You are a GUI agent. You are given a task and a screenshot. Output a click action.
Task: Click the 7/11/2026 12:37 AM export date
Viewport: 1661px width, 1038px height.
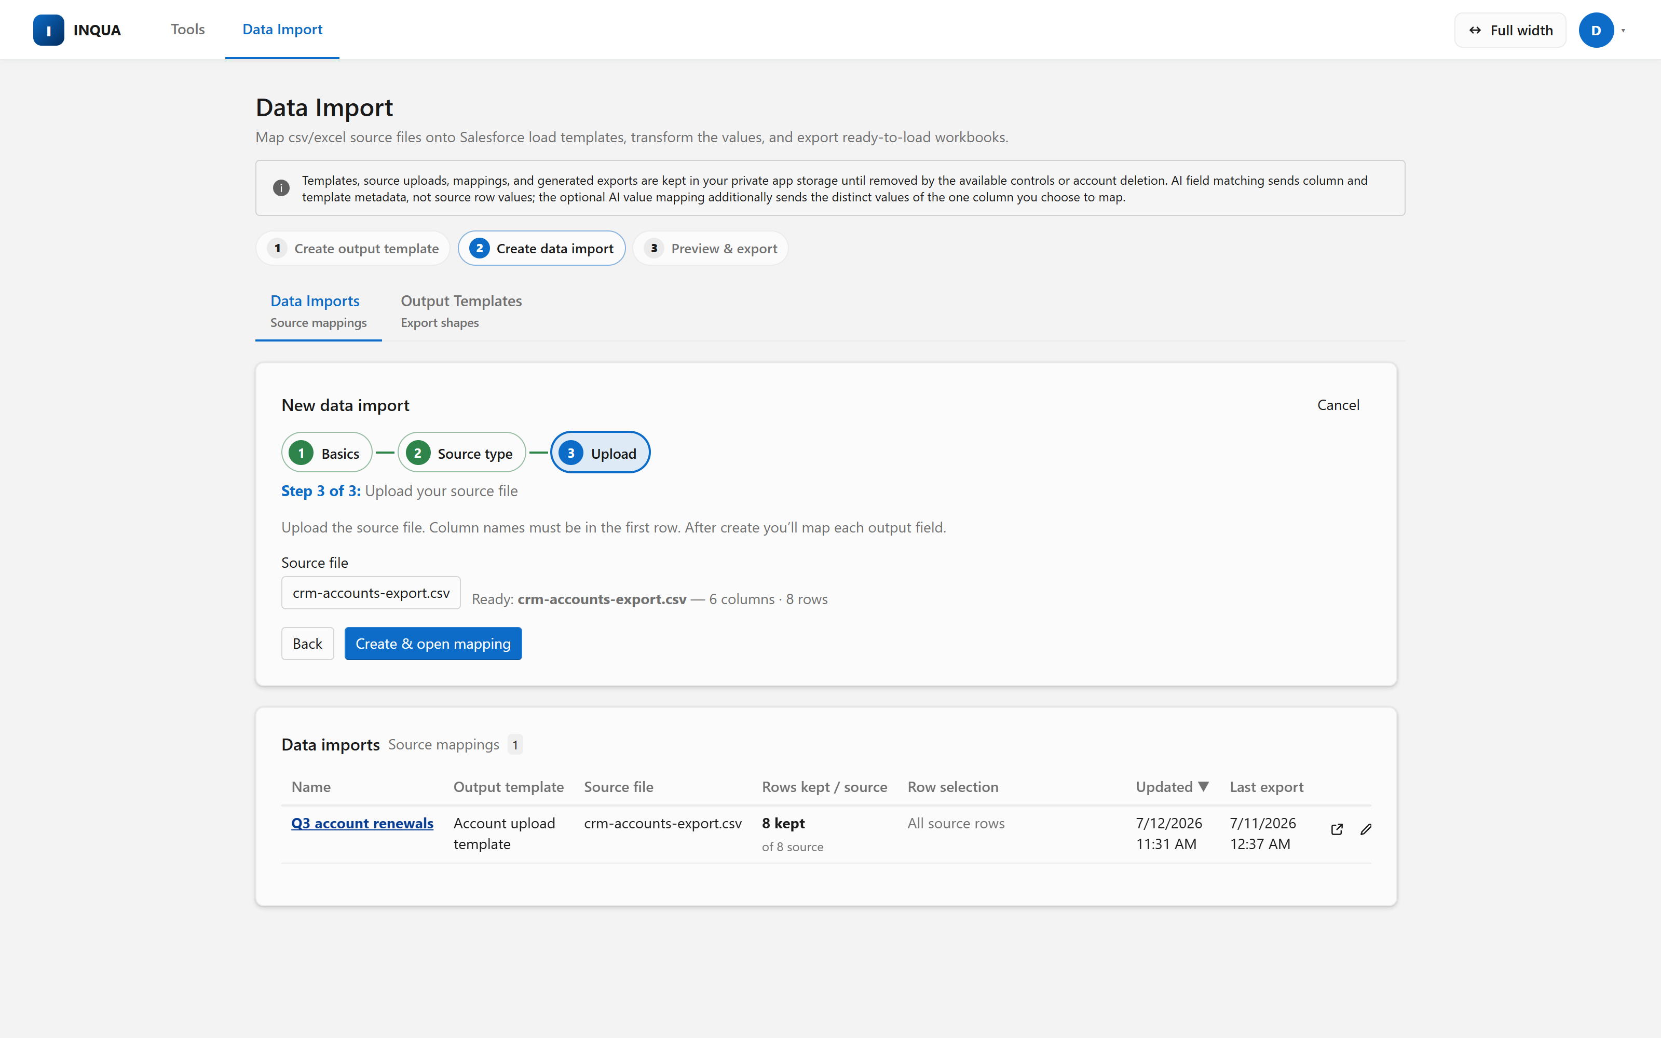[x=1263, y=834]
